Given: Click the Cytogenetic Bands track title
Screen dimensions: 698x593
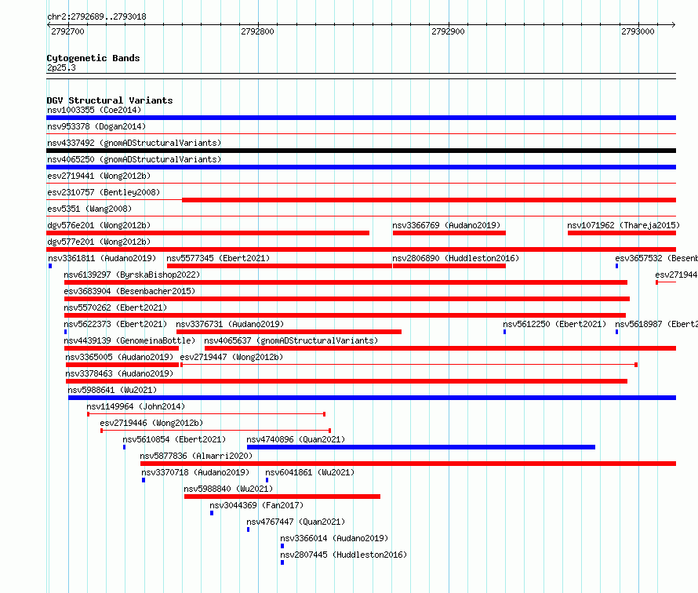Looking at the screenshot, I should pyautogui.click(x=93, y=58).
